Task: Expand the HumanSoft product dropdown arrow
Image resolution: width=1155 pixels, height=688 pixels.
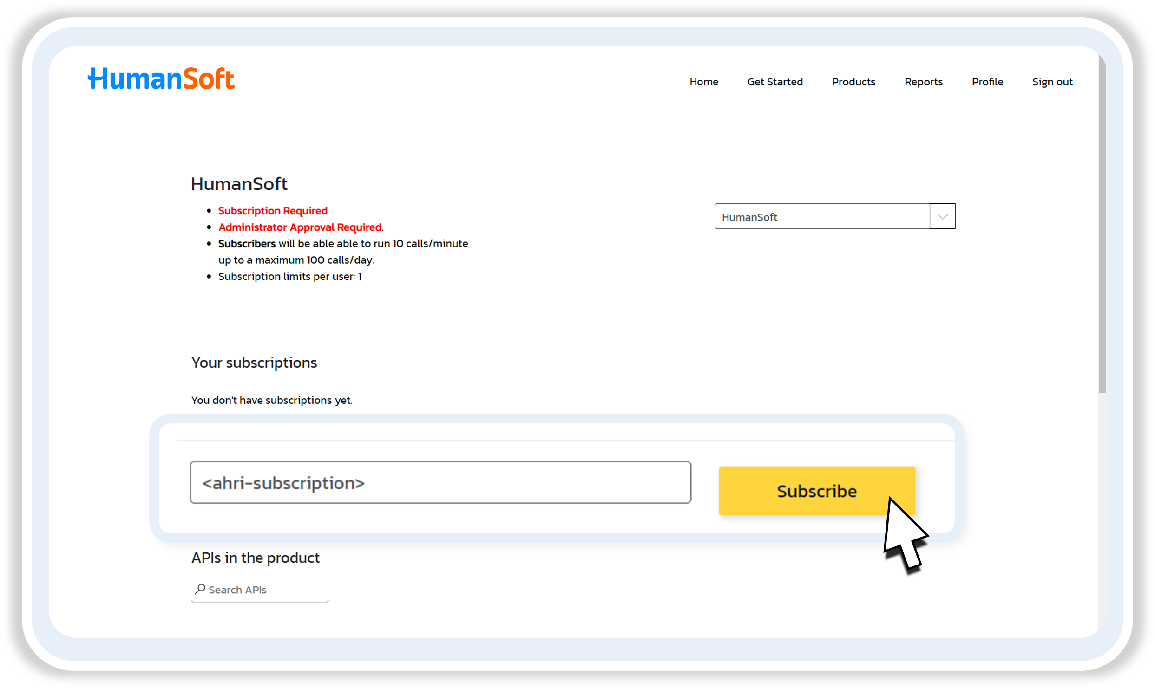Action: coord(942,216)
